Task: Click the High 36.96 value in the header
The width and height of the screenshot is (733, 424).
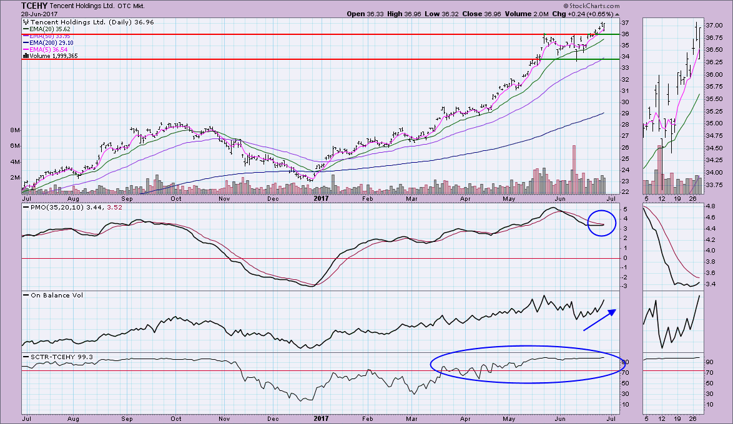Action: [x=405, y=14]
